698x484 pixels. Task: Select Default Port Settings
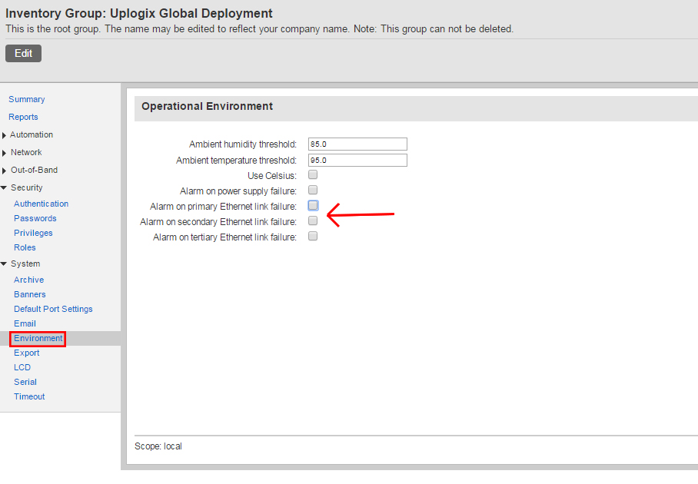(x=53, y=309)
